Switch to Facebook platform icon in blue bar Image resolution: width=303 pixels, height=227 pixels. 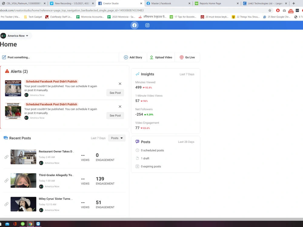(x=134, y=25)
